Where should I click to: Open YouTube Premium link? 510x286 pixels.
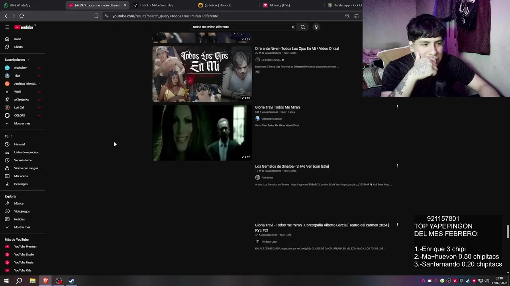(22, 247)
